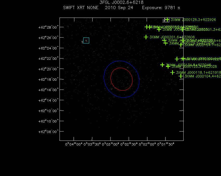Viewport: 221px width, 176px height.
Task: Click the green cross beside 3XMM J000104.1 label
Action: tap(181, 45)
